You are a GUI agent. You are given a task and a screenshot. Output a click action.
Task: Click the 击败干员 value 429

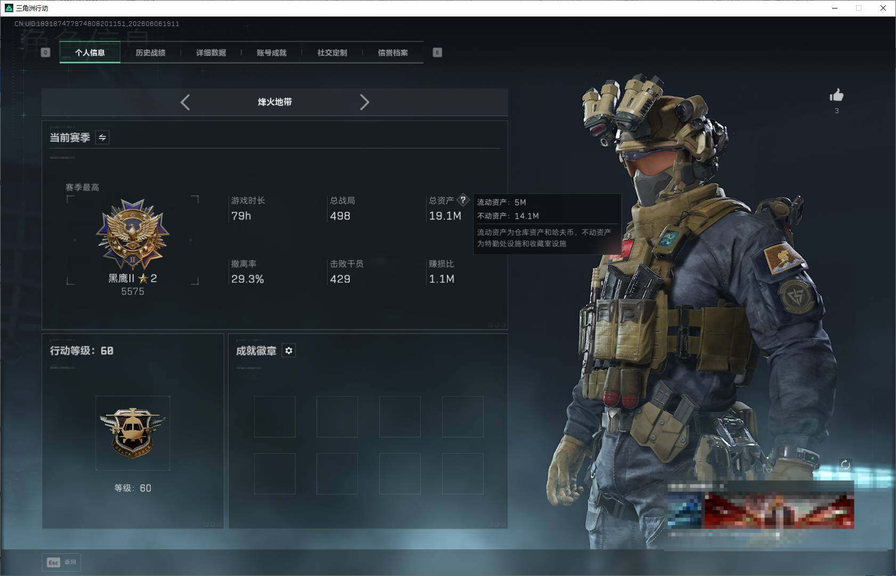click(340, 279)
